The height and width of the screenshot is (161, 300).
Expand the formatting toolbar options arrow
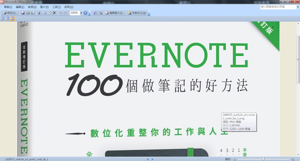(x=149, y=13)
